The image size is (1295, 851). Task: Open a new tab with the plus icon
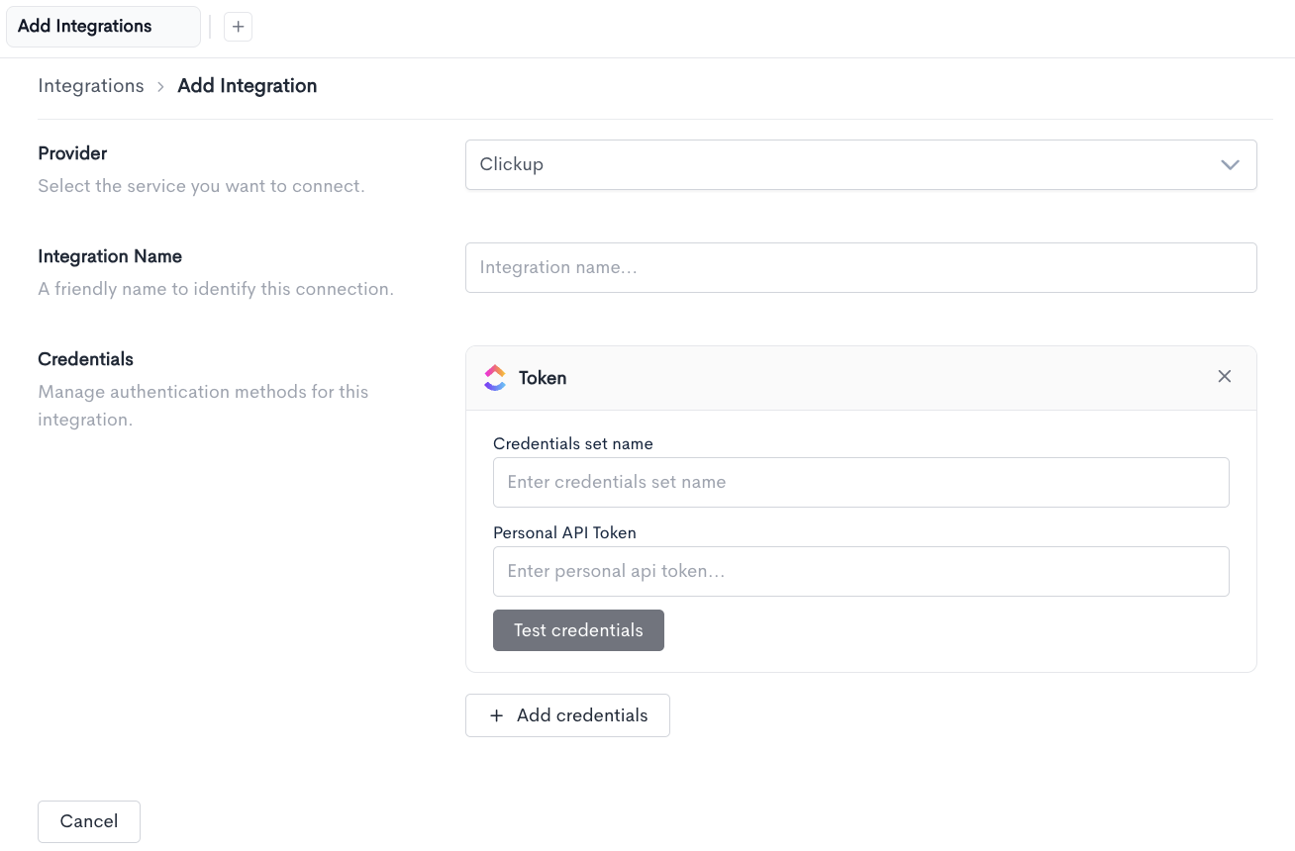click(238, 27)
